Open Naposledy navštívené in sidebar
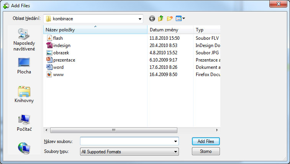The image size is (290, 164). pyautogui.click(x=24, y=39)
